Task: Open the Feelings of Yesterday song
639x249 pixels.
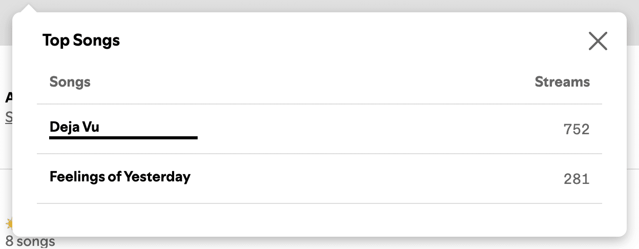Action: 120,177
